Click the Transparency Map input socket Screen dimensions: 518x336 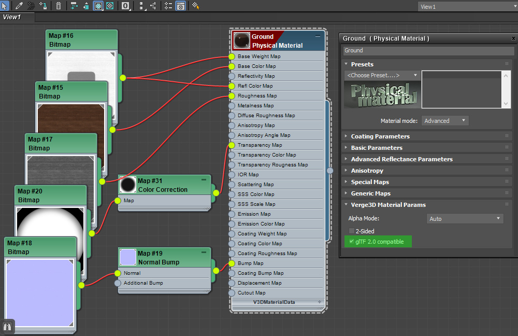pos(232,145)
